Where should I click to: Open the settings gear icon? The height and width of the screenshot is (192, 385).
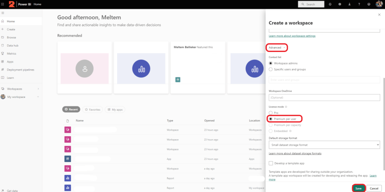339,4
